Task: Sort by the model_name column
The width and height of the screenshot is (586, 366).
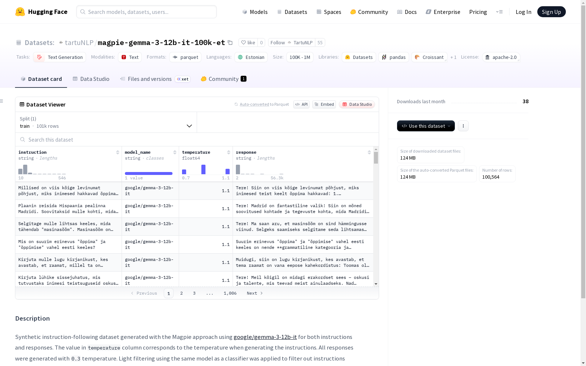Action: pos(175,152)
